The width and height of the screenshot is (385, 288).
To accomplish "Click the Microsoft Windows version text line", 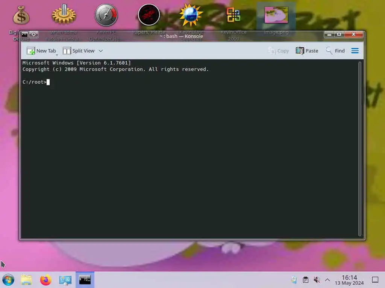I will coord(77,63).
